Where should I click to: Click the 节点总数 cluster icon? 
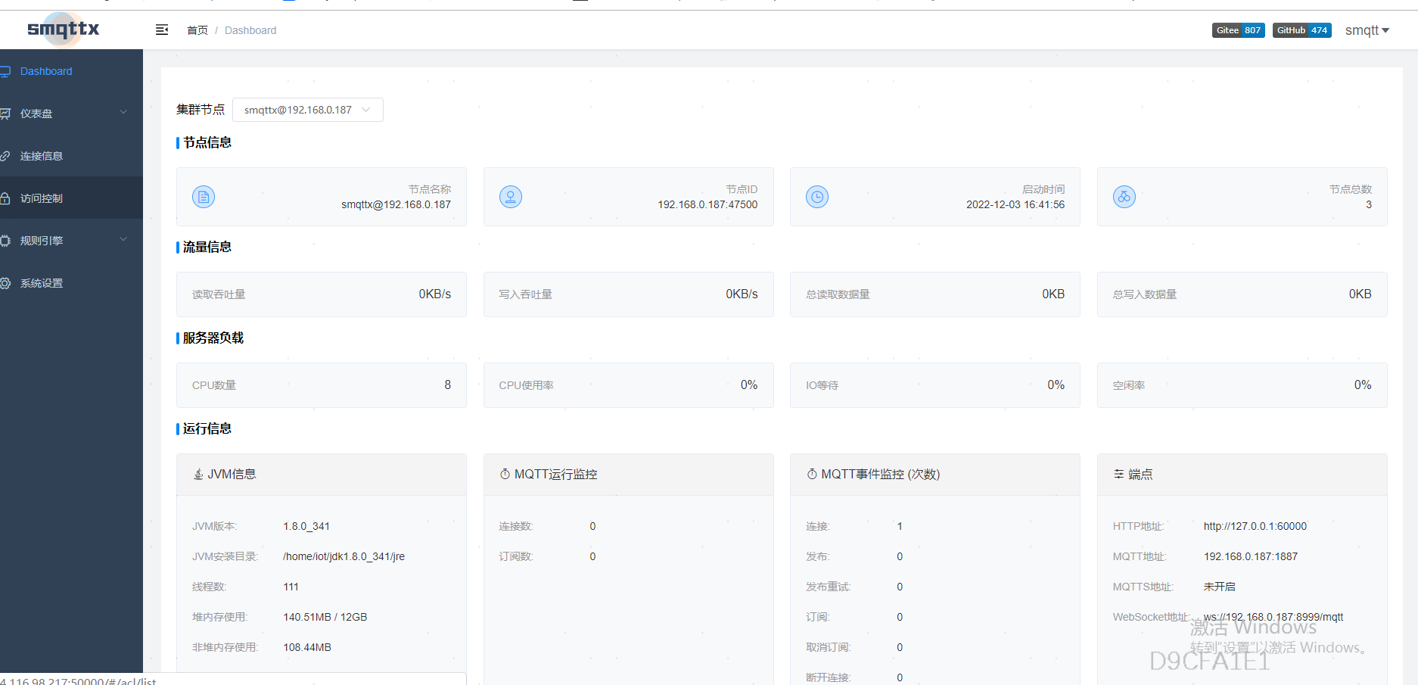1124,197
